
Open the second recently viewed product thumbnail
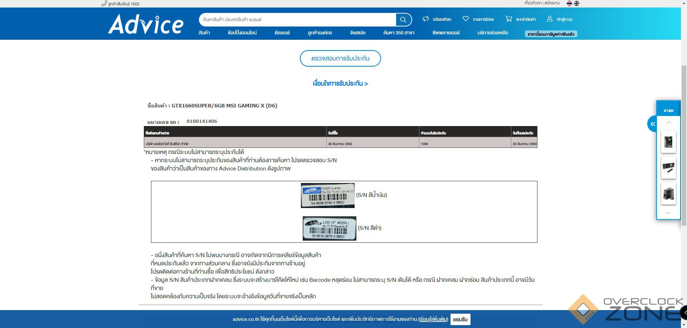[668, 168]
